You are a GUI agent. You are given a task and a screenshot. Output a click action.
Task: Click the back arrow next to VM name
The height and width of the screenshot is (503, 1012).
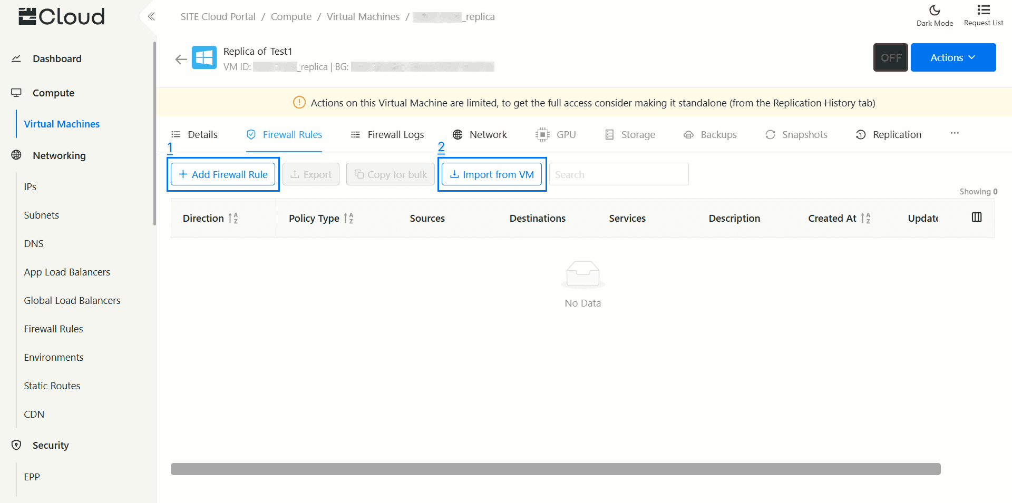click(181, 59)
